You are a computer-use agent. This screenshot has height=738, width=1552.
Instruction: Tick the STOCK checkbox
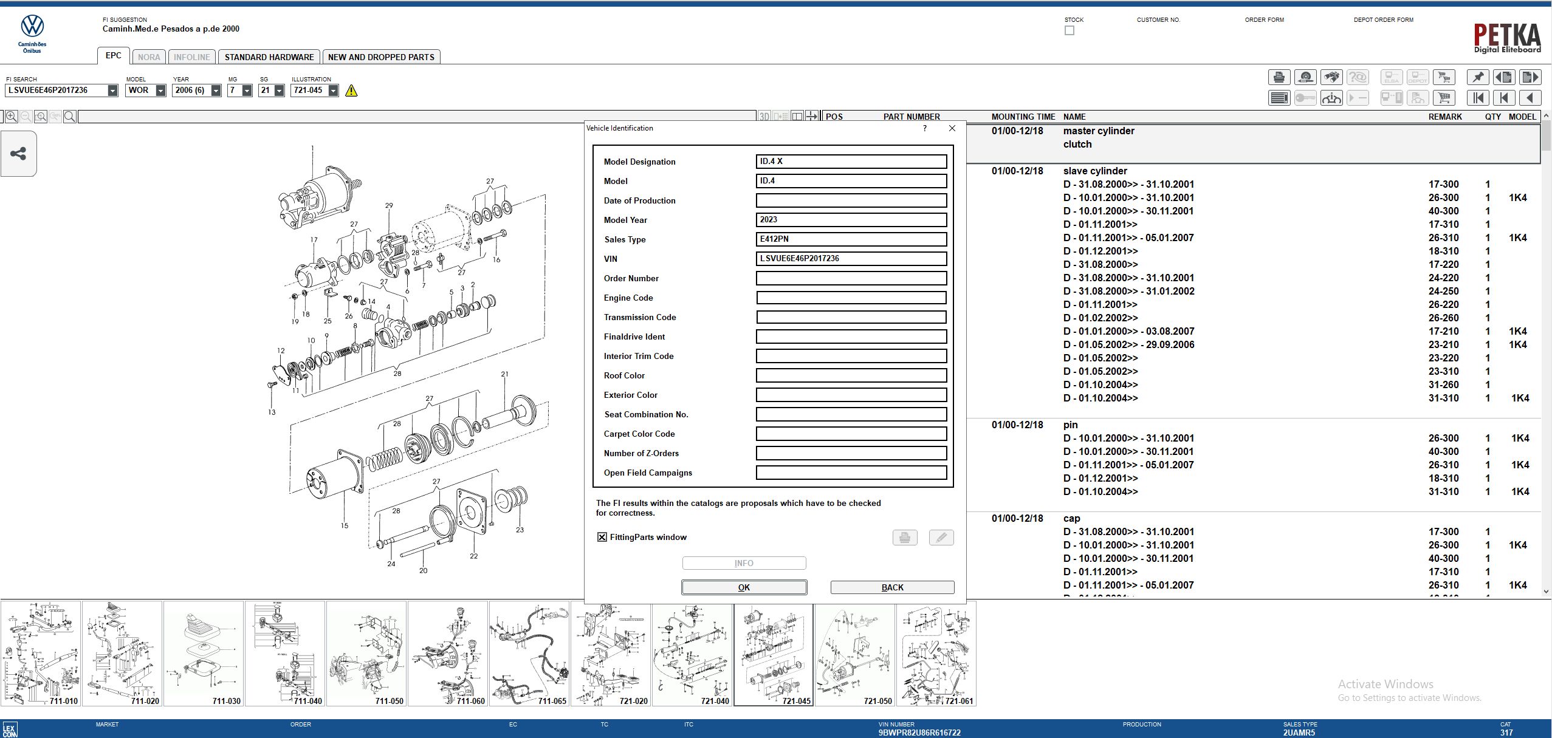(x=1070, y=30)
